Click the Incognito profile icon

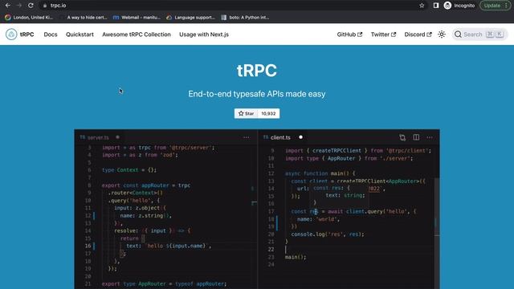[447, 6]
